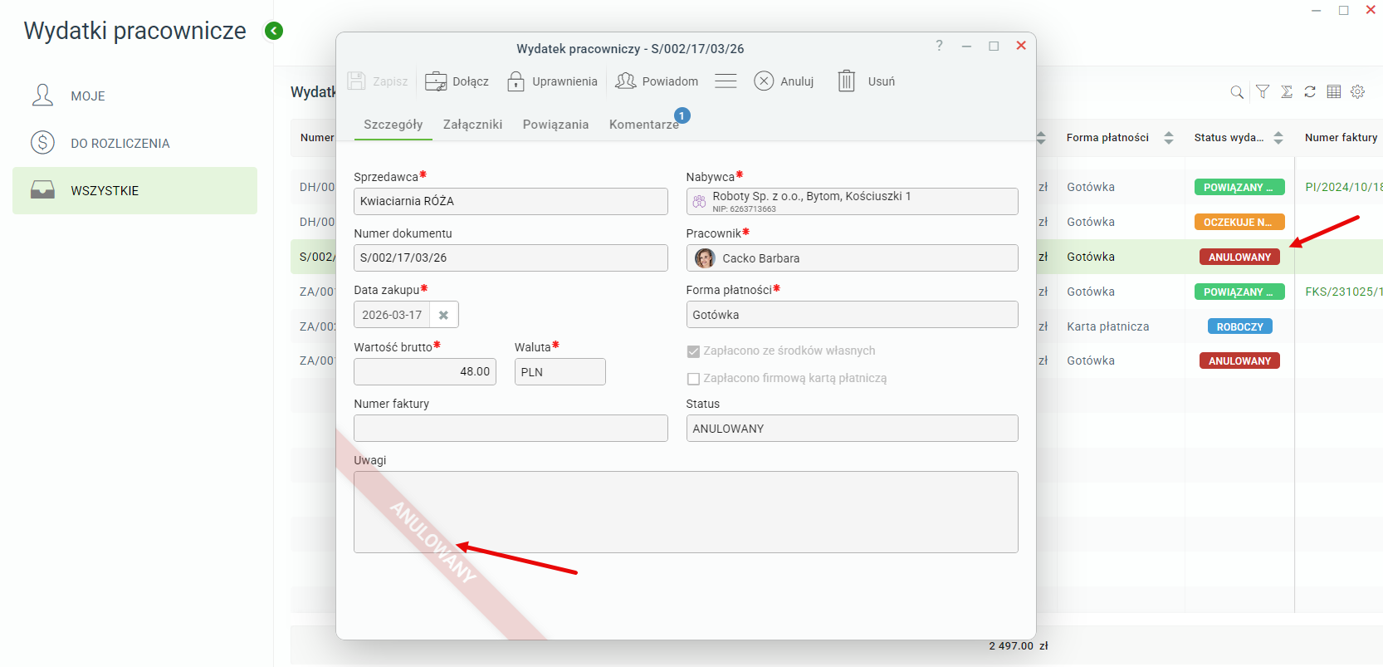Viewport: 1383px width, 667px height.
Task: Click ANULOWANY badge in highlighted row
Action: tap(1239, 257)
